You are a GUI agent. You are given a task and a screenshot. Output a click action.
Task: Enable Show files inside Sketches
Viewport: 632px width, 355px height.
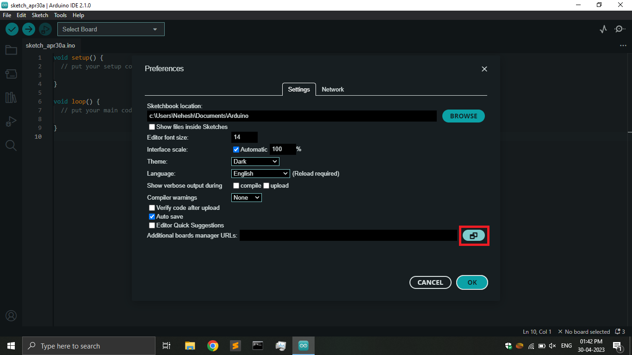(x=152, y=127)
